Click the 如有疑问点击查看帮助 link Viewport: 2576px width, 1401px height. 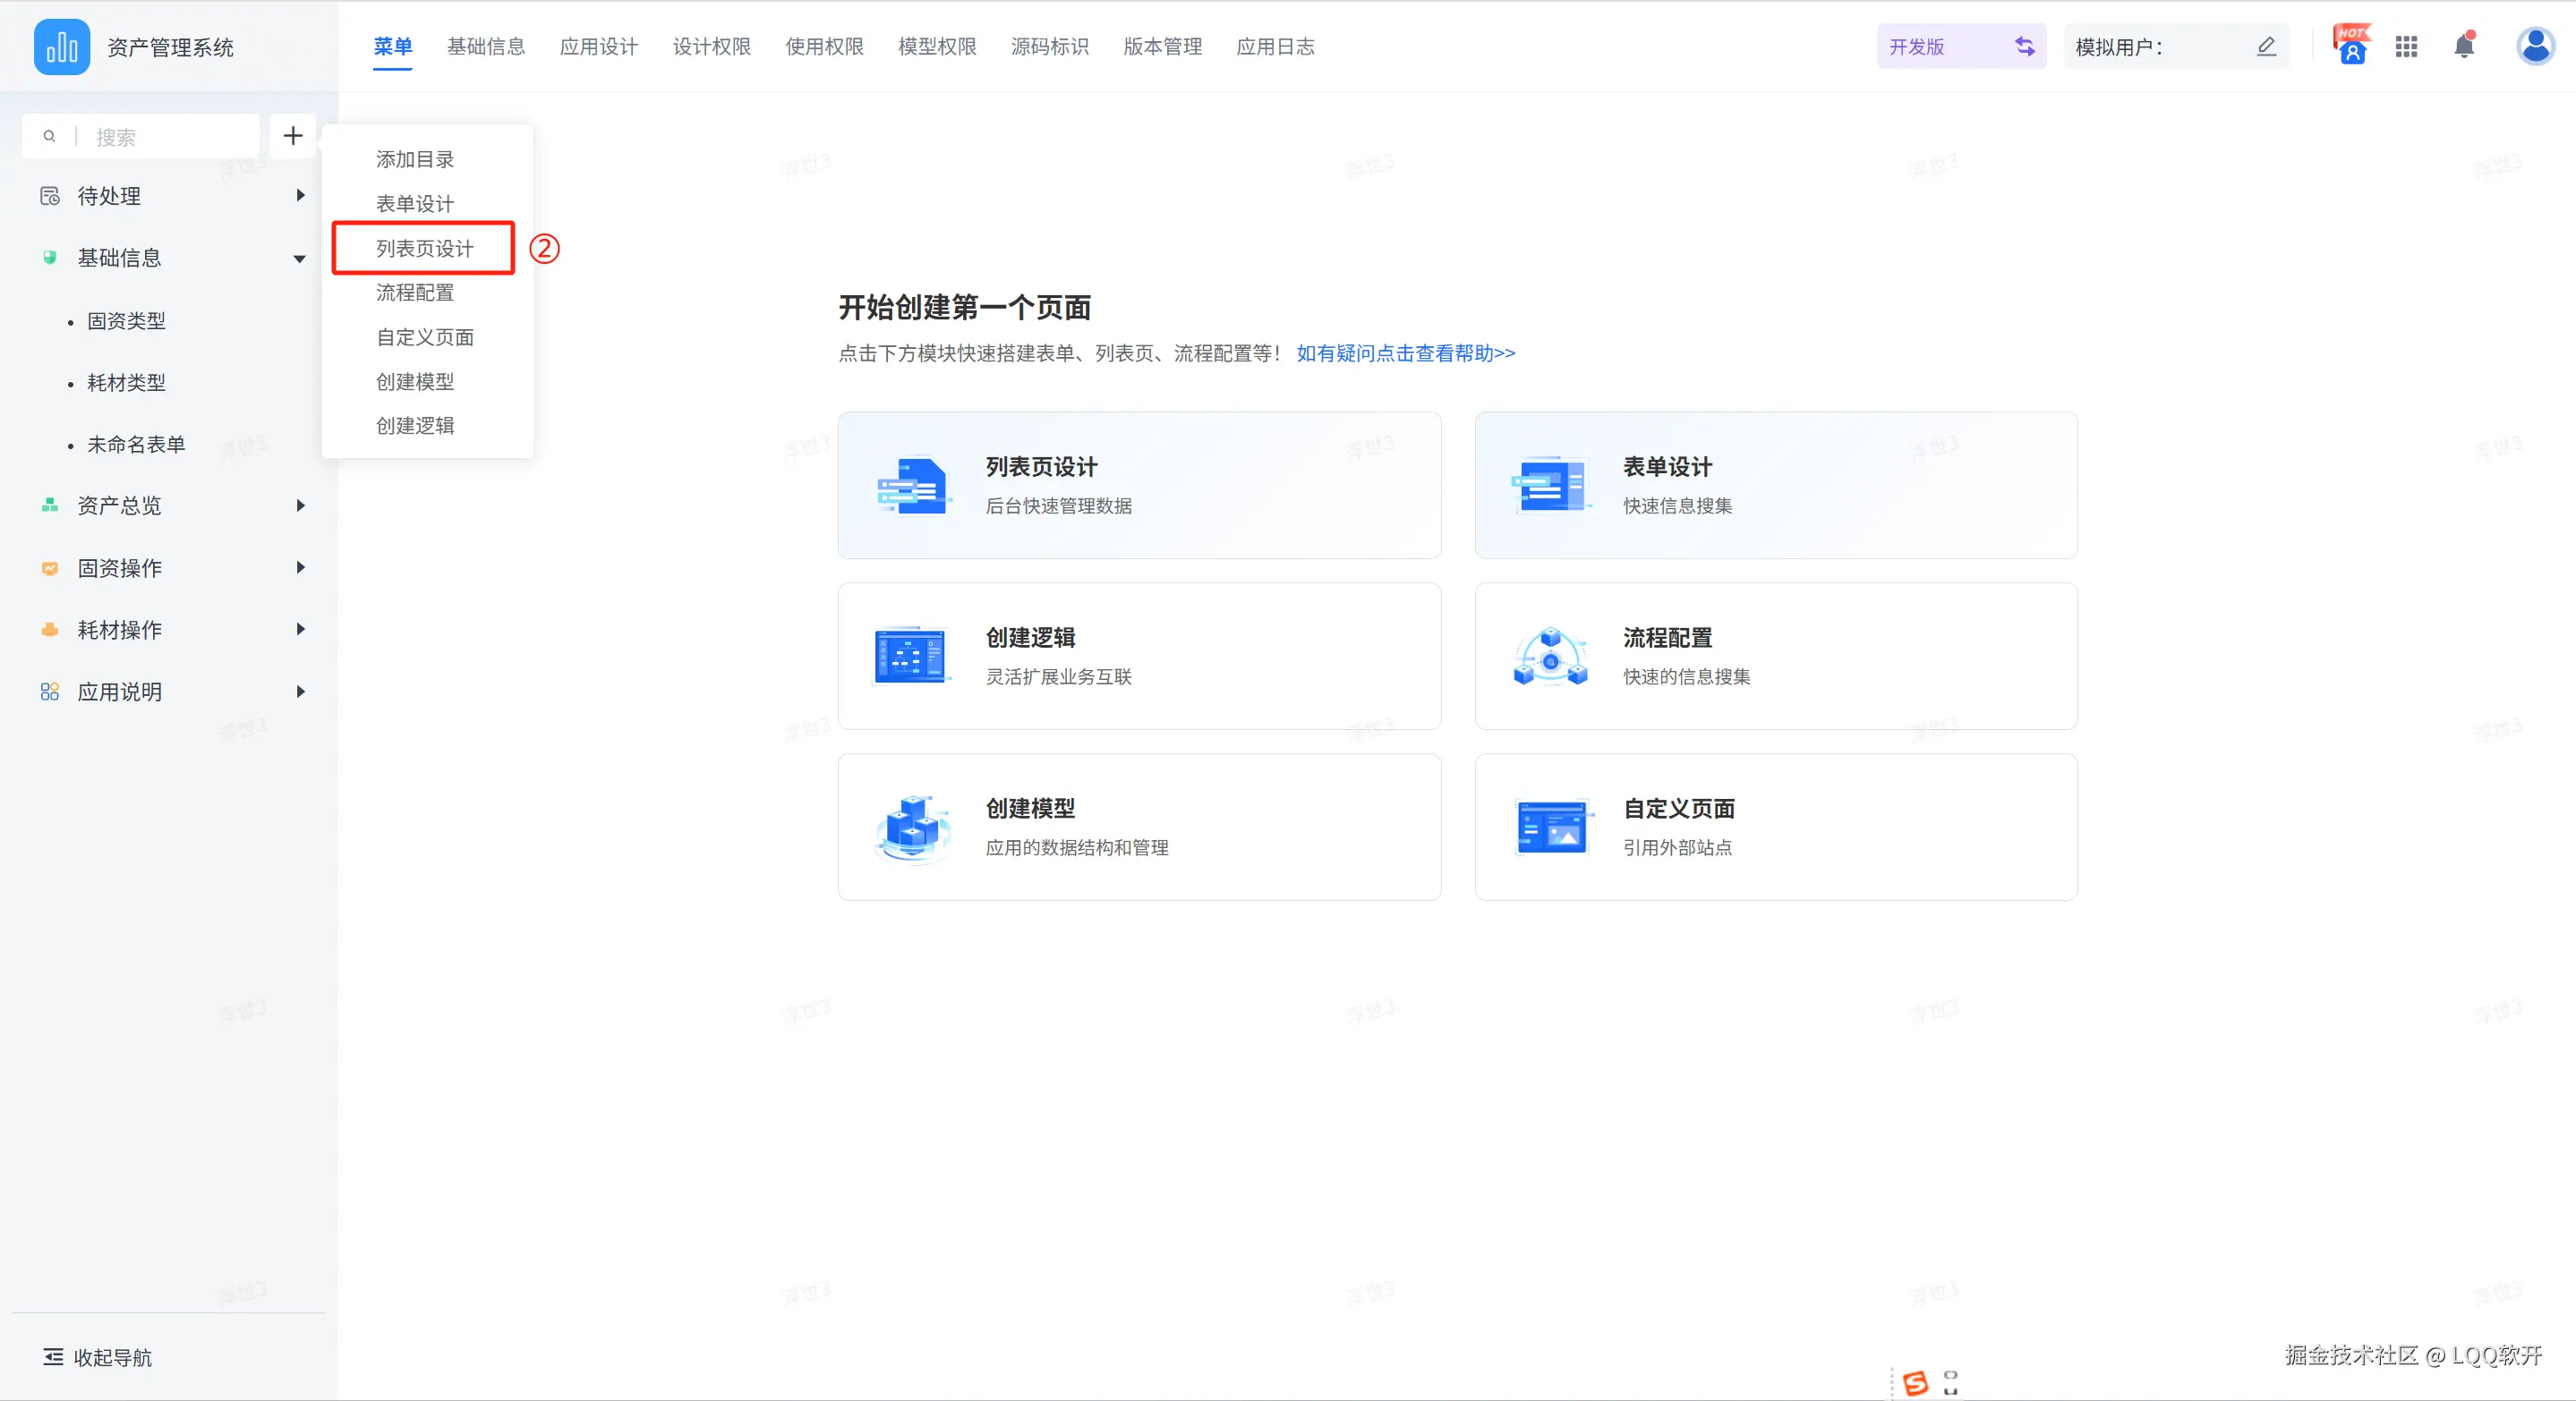click(x=1405, y=352)
